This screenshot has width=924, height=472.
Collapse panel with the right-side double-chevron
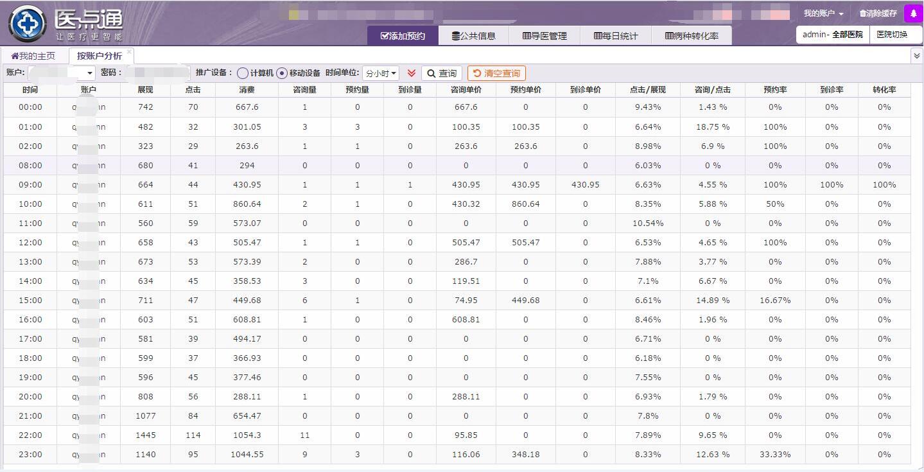click(917, 56)
